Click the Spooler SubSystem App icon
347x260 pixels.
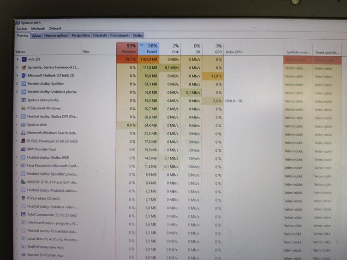(x=24, y=254)
